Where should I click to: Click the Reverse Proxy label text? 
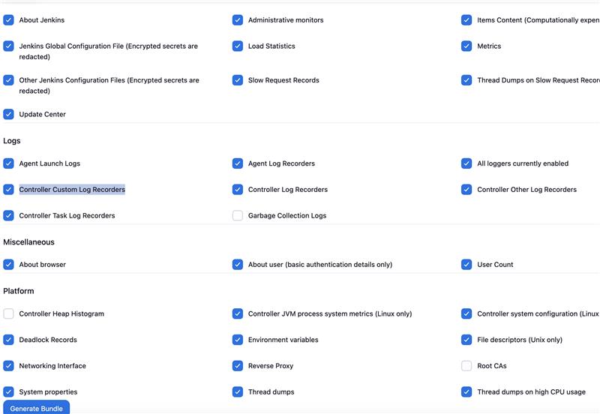[x=271, y=366]
